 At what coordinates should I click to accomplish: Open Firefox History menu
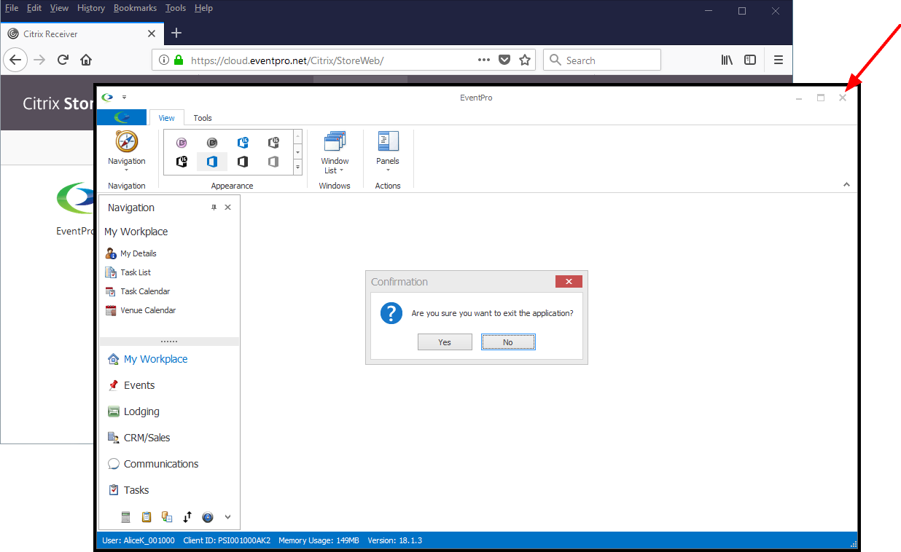[x=91, y=8]
